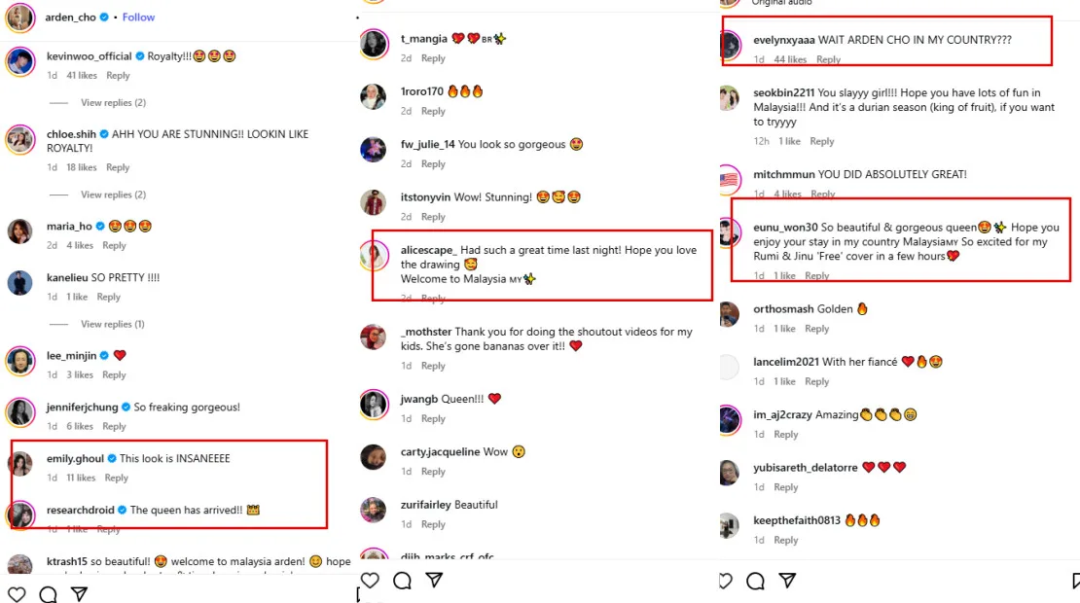Reply to emily.ghoul's comment

point(117,478)
